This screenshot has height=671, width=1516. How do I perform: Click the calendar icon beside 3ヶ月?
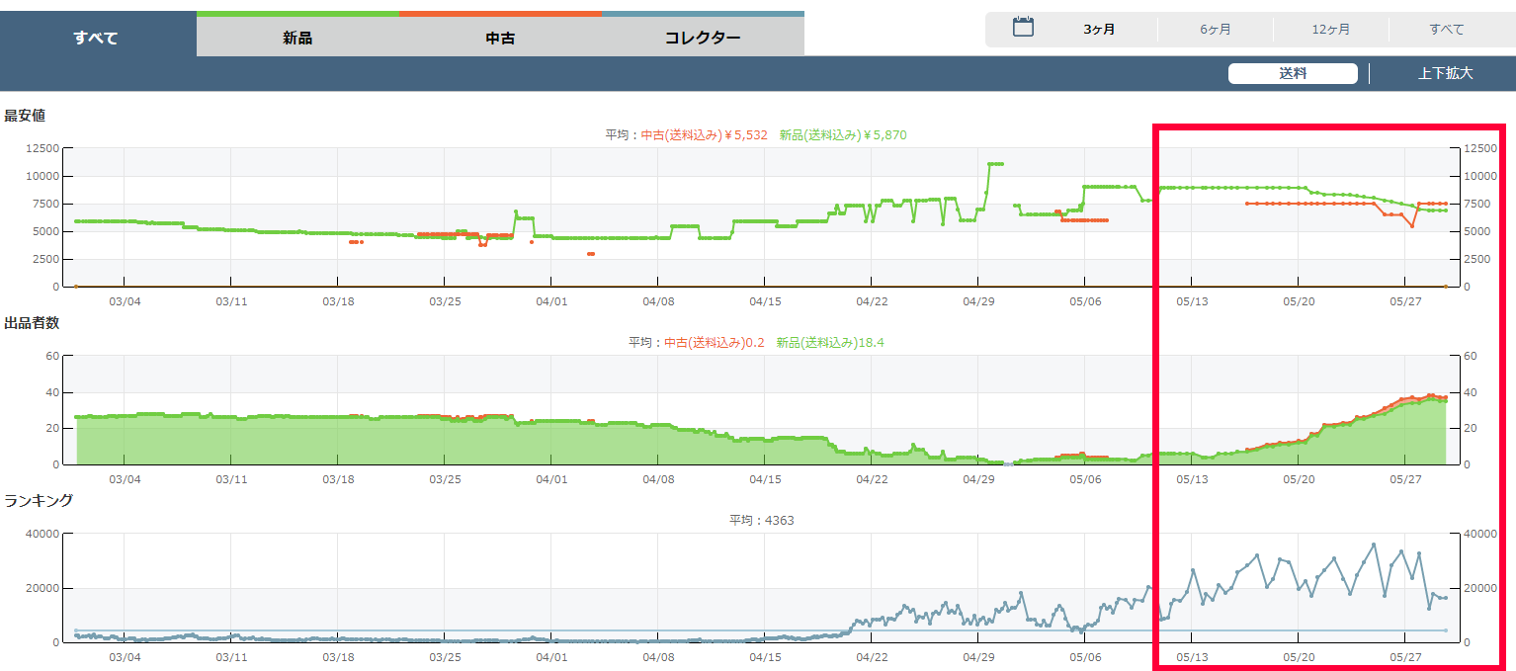tap(1023, 28)
